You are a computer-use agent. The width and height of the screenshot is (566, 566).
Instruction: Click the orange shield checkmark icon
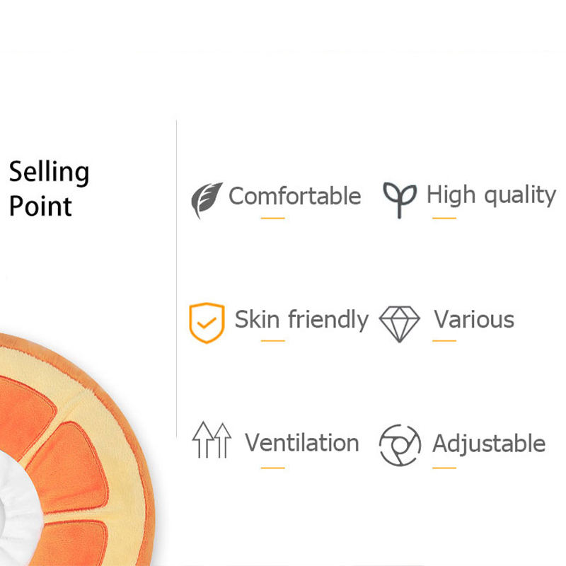207,322
